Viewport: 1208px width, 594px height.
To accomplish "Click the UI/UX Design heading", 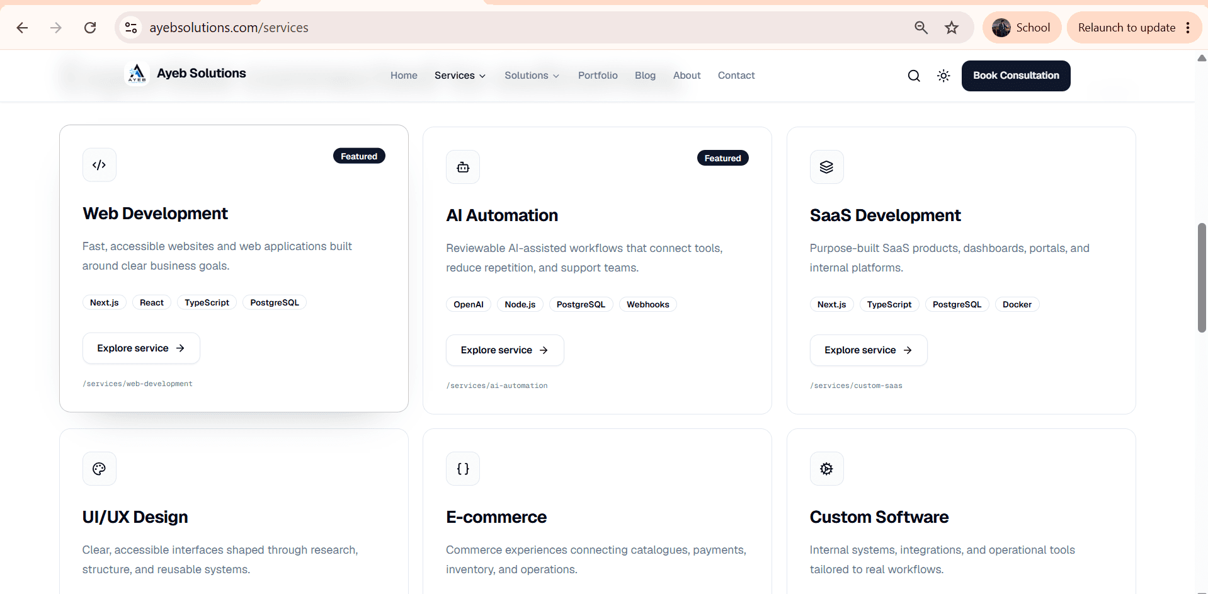I will pyautogui.click(x=135, y=517).
